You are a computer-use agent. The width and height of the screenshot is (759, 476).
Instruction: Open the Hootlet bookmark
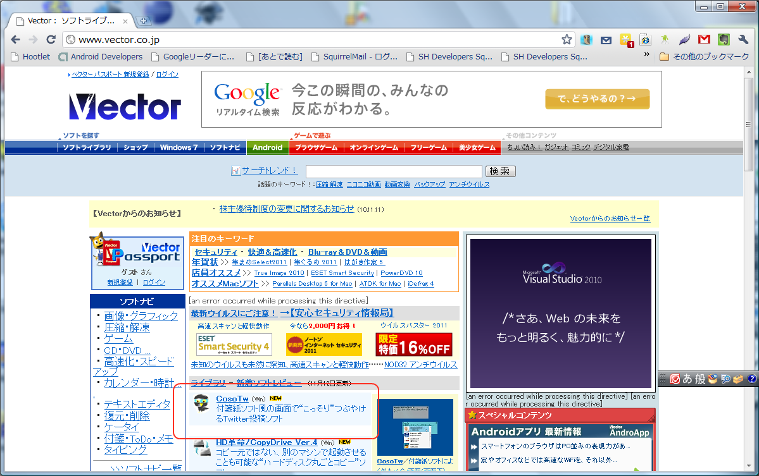30,56
